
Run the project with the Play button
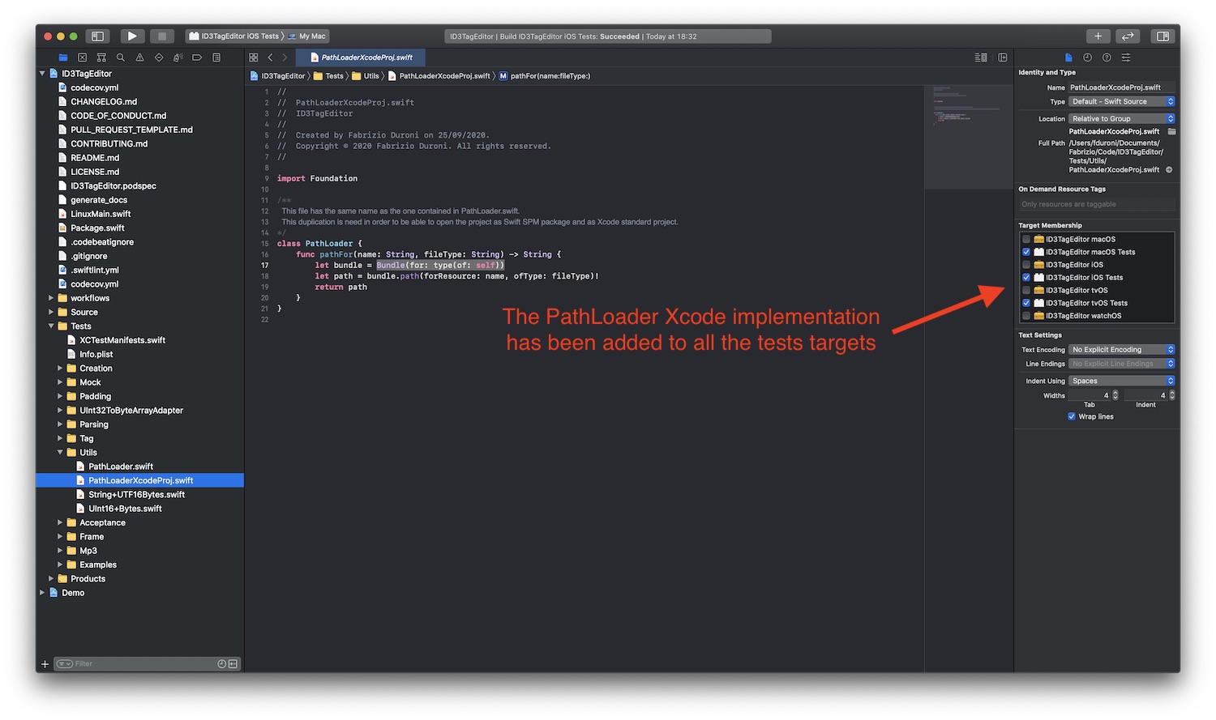click(132, 36)
